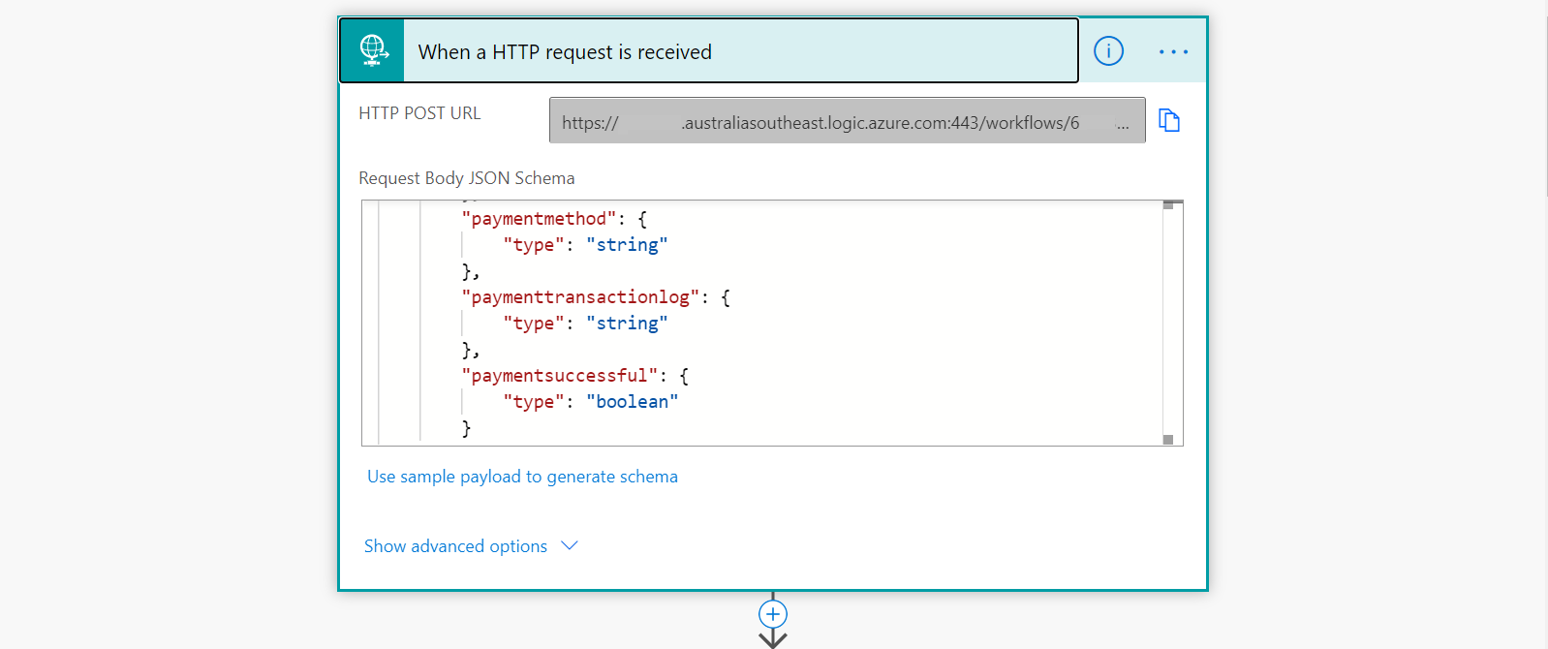Click 'Use sample payload to generate schema'
1548x649 pixels.
(522, 477)
